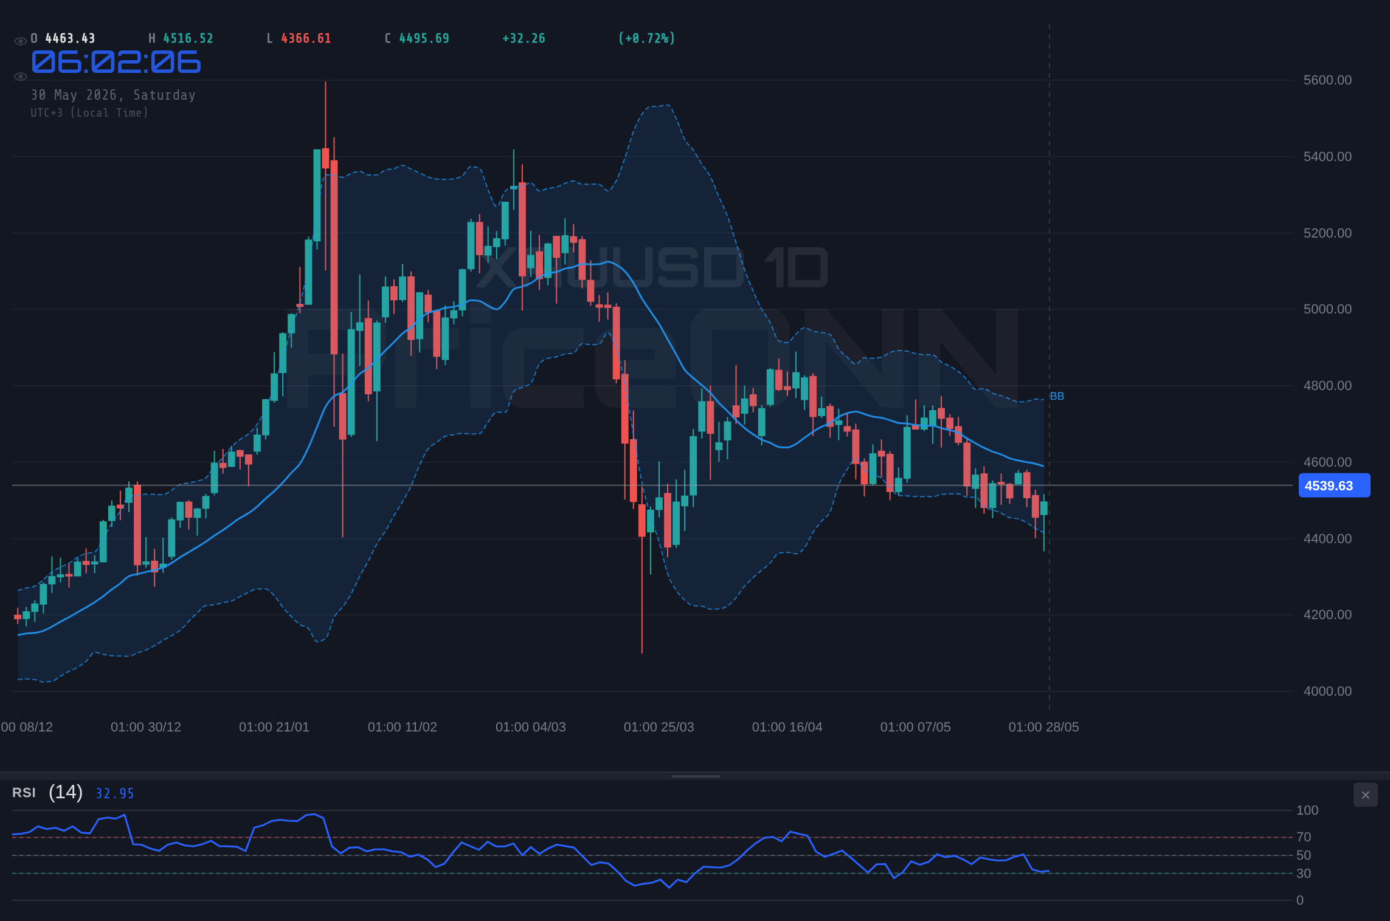Click the 5400.00 price axis label
This screenshot has width=1390, height=921.
pyautogui.click(x=1327, y=157)
